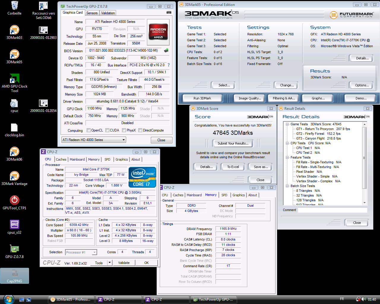Click Run 3DMark button
This screenshot has width=380, height=304.
coord(202,98)
